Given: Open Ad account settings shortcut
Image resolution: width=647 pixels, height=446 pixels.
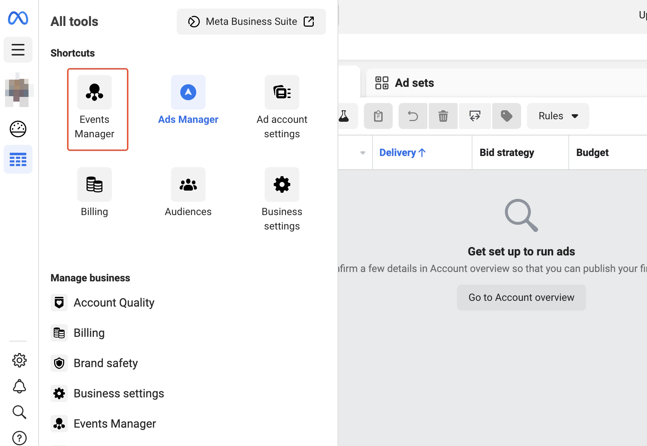Looking at the screenshot, I should [x=282, y=107].
